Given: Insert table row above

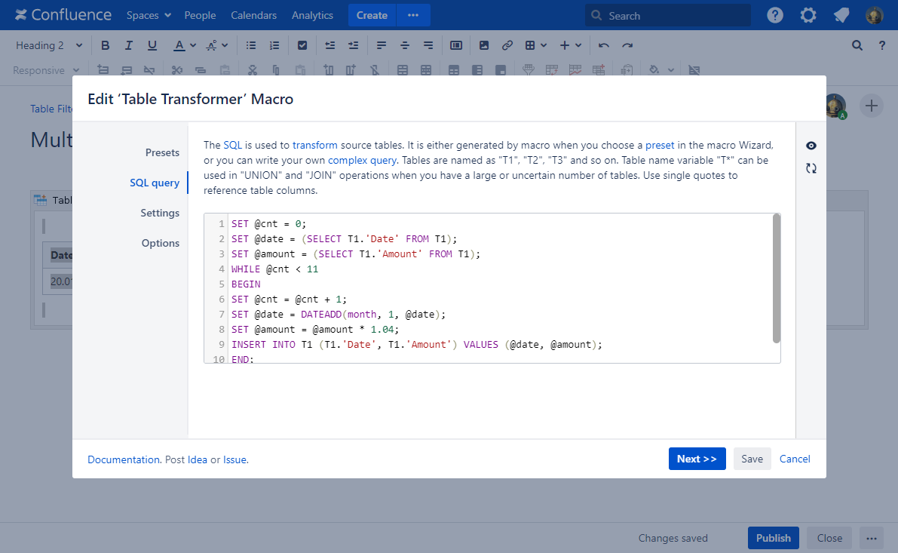Looking at the screenshot, I should [x=103, y=70].
